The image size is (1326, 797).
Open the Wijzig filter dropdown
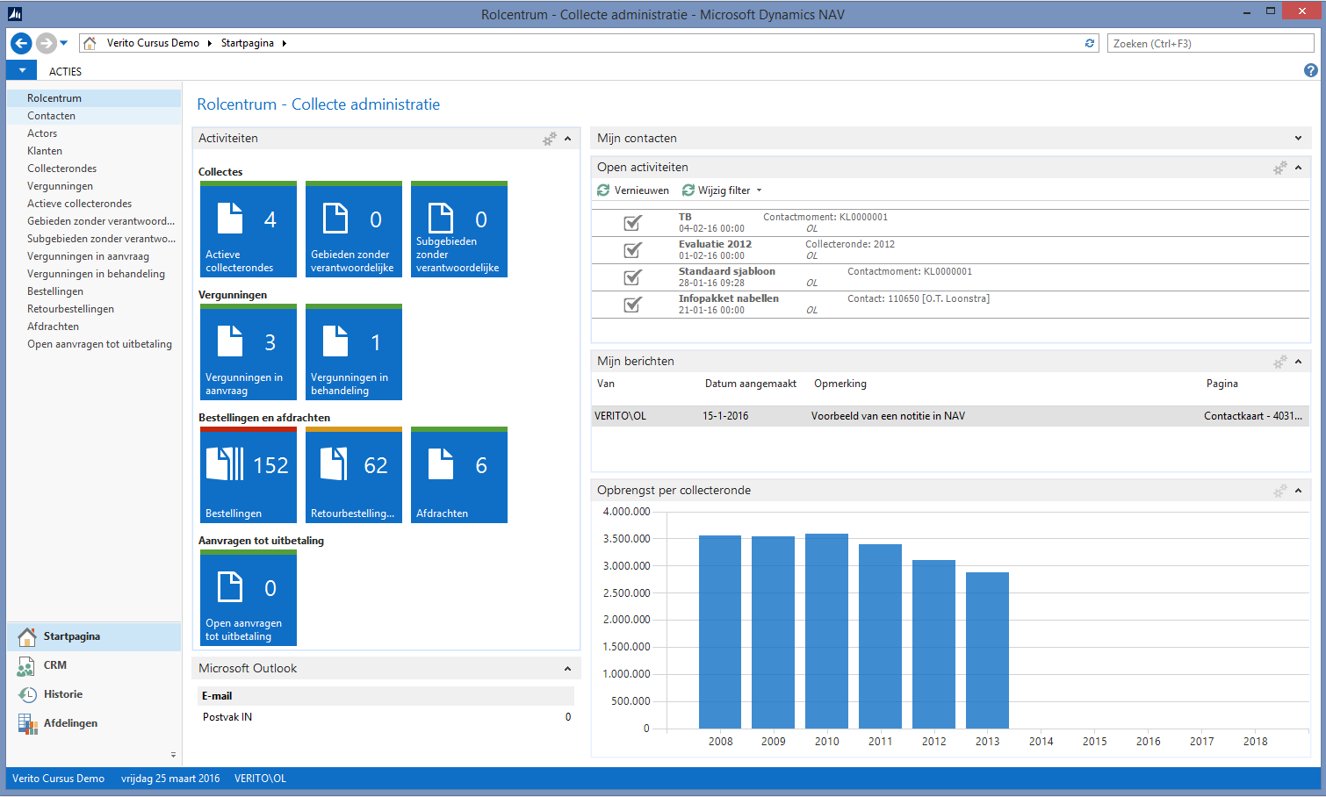coord(723,190)
